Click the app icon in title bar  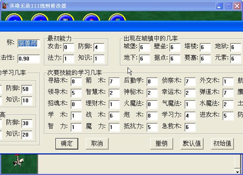4,6
